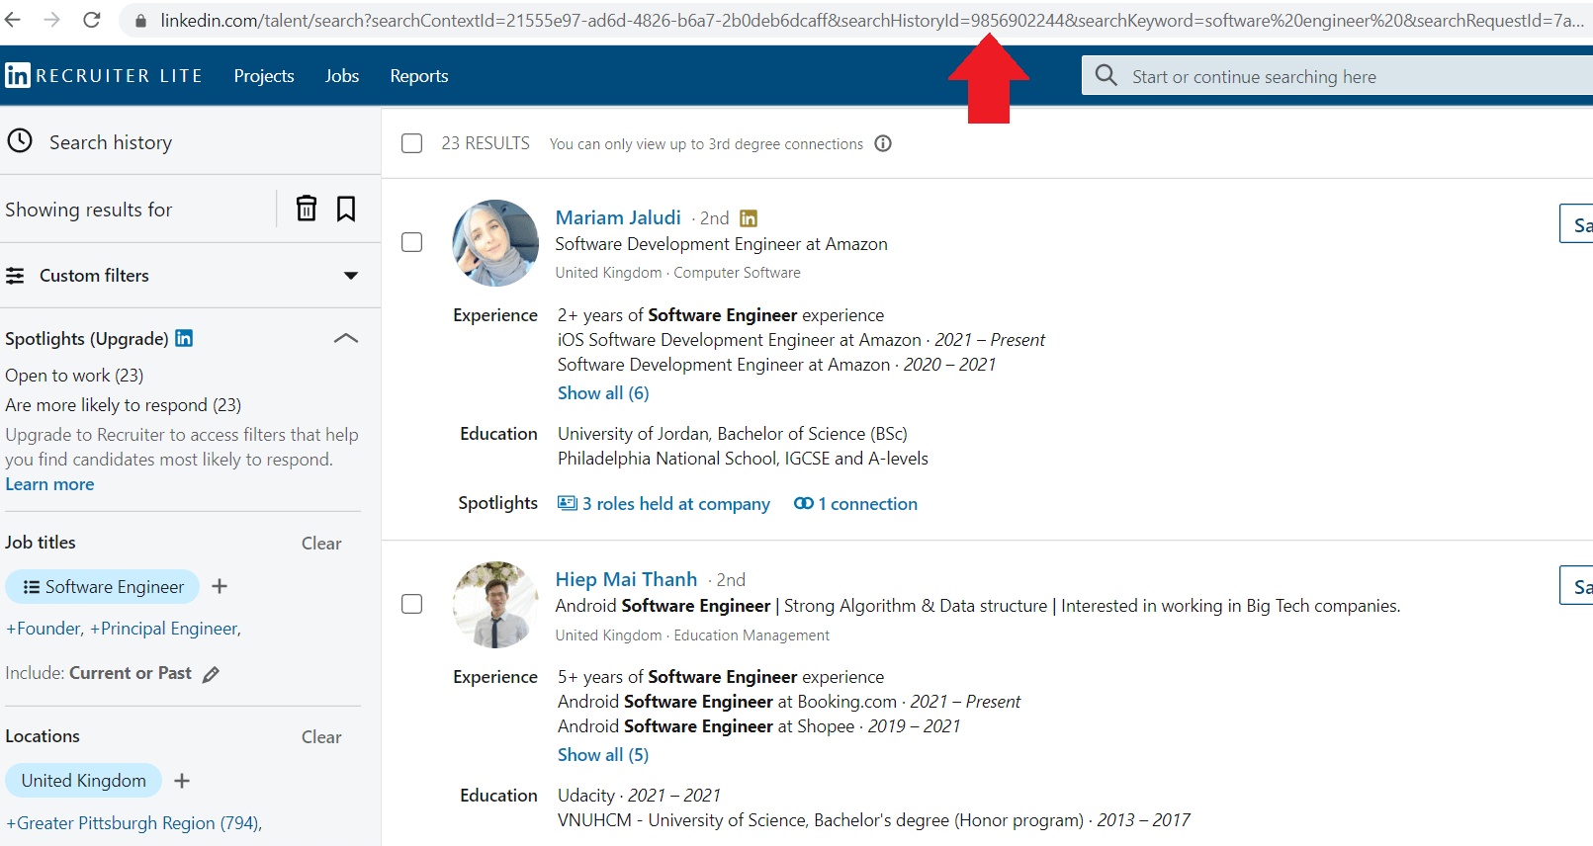The height and width of the screenshot is (846, 1593).
Task: Click the Search history heading
Action: point(111,142)
